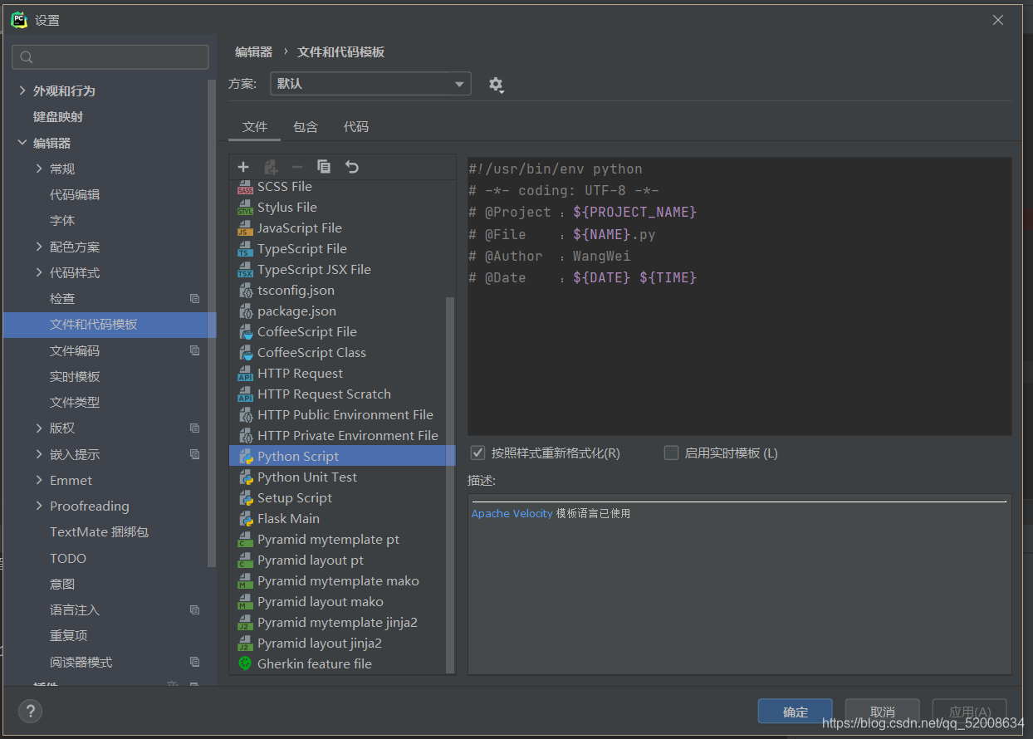Viewport: 1033px width, 739px height.
Task: Click the package.json file icon
Action: 245,311
